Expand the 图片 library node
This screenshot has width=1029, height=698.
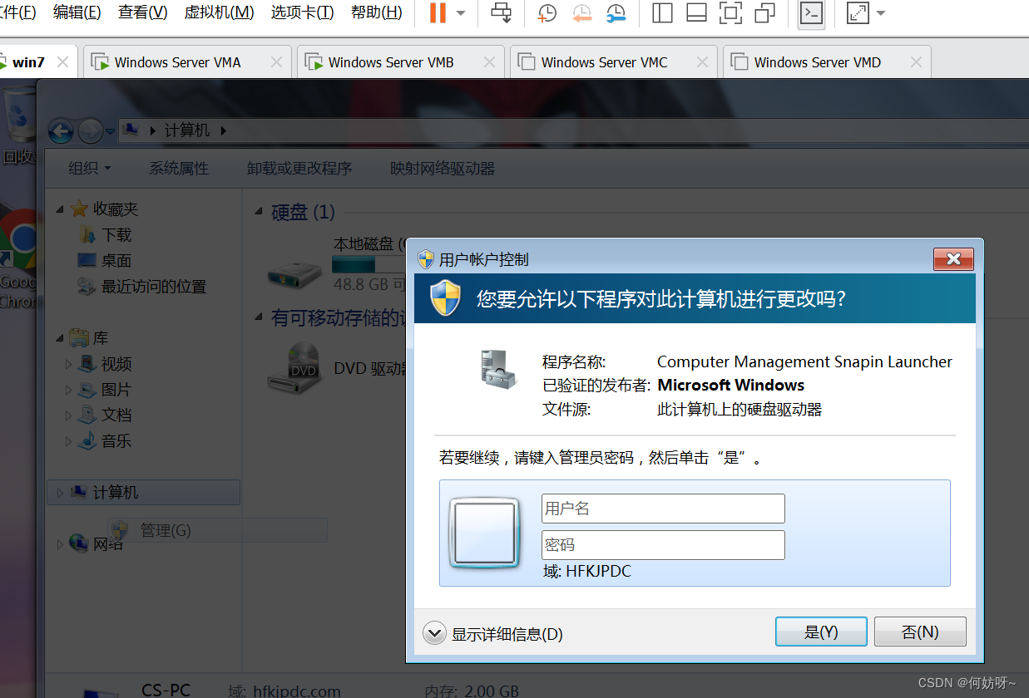(69, 390)
